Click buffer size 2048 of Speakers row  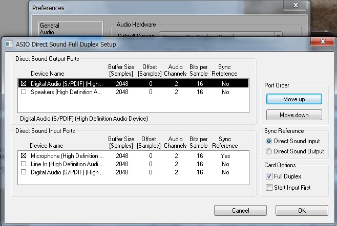coord(122,92)
